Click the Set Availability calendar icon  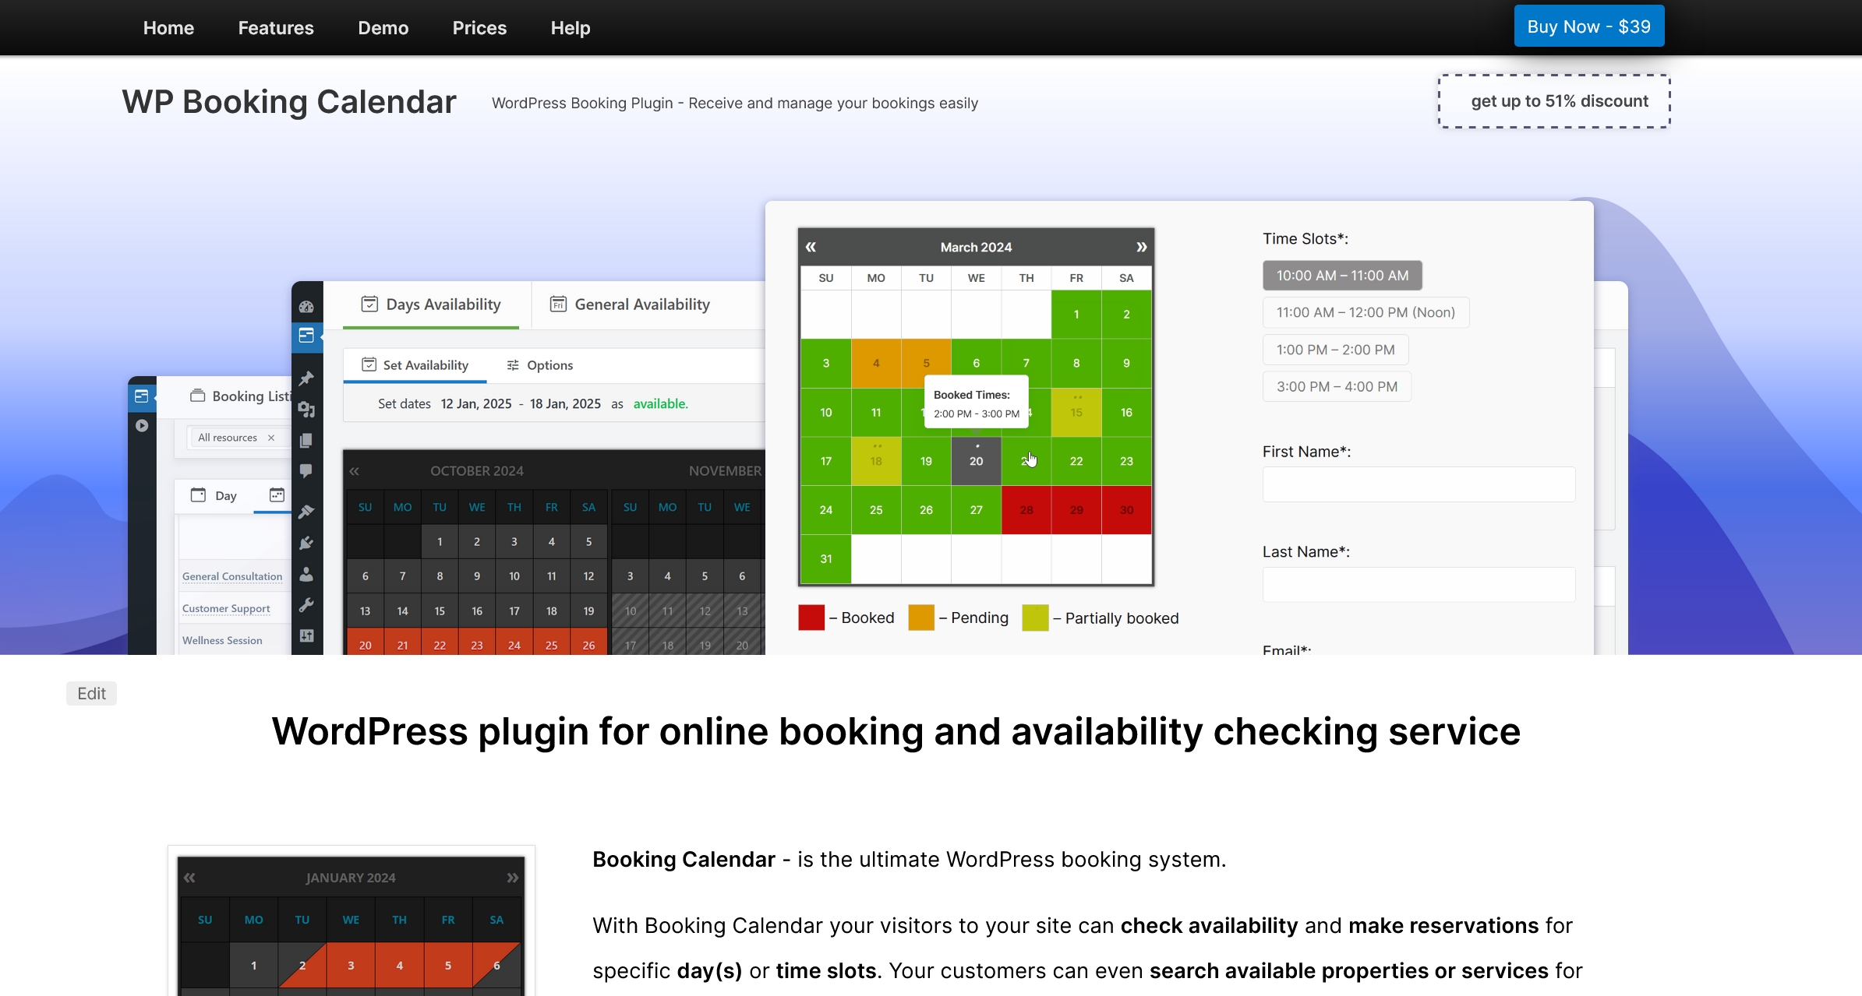click(369, 365)
